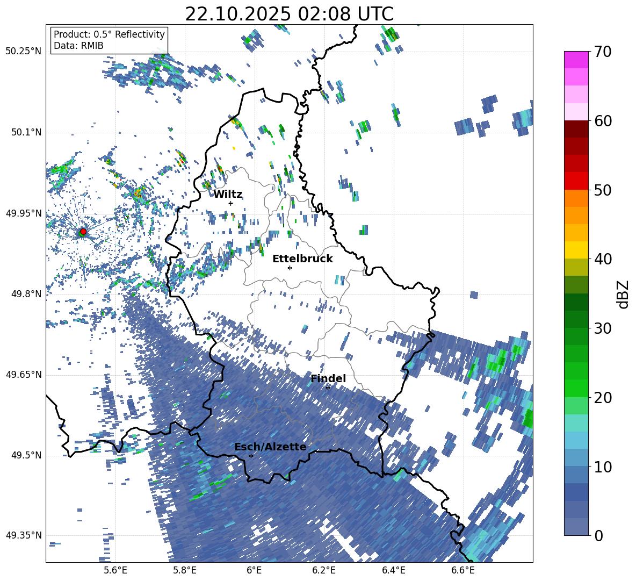
Task: Click the red radar site marker
Action: (x=83, y=232)
